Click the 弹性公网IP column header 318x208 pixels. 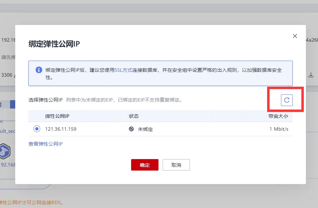(57, 116)
